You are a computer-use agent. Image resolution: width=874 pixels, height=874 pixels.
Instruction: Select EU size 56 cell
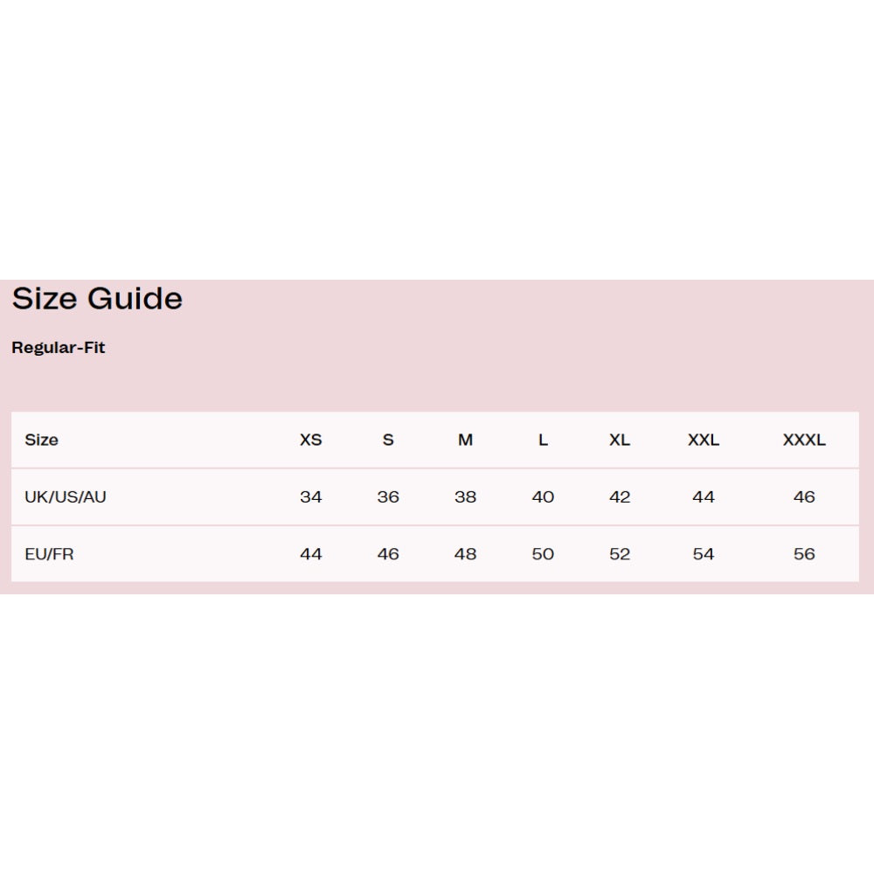(804, 555)
